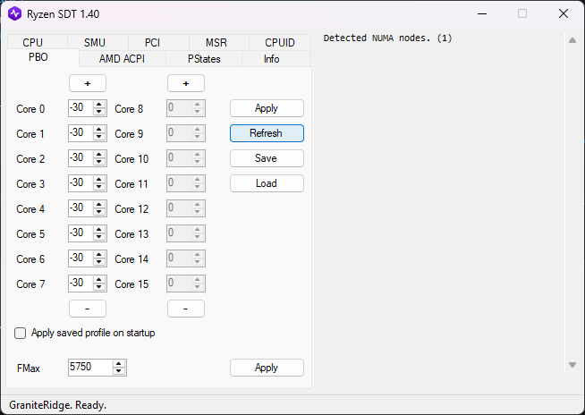Click the Core 1 offset value field
This screenshot has width=585, height=415.
pyautogui.click(x=80, y=133)
